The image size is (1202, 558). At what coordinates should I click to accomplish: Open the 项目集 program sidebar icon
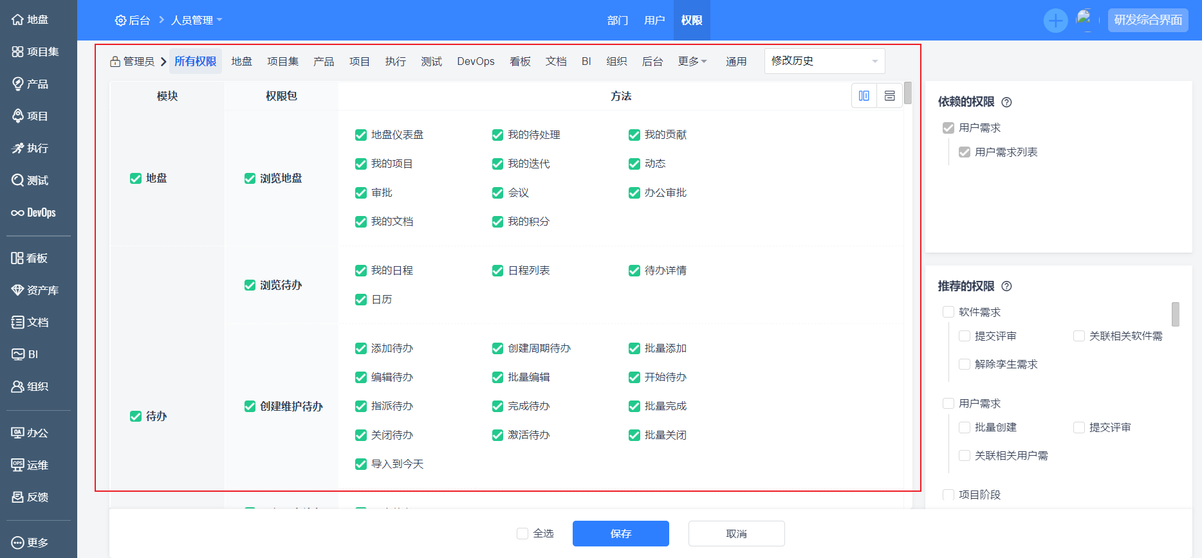coord(18,52)
